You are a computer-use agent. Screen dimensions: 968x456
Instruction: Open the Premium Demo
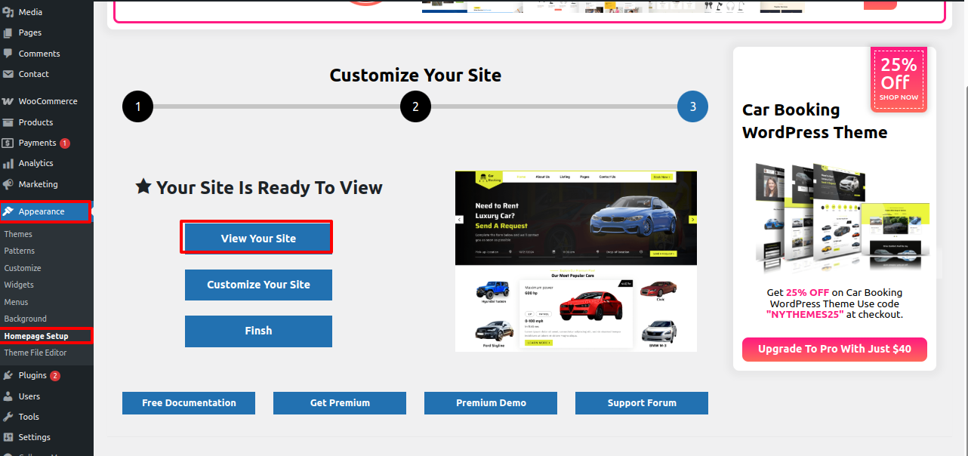click(x=491, y=403)
